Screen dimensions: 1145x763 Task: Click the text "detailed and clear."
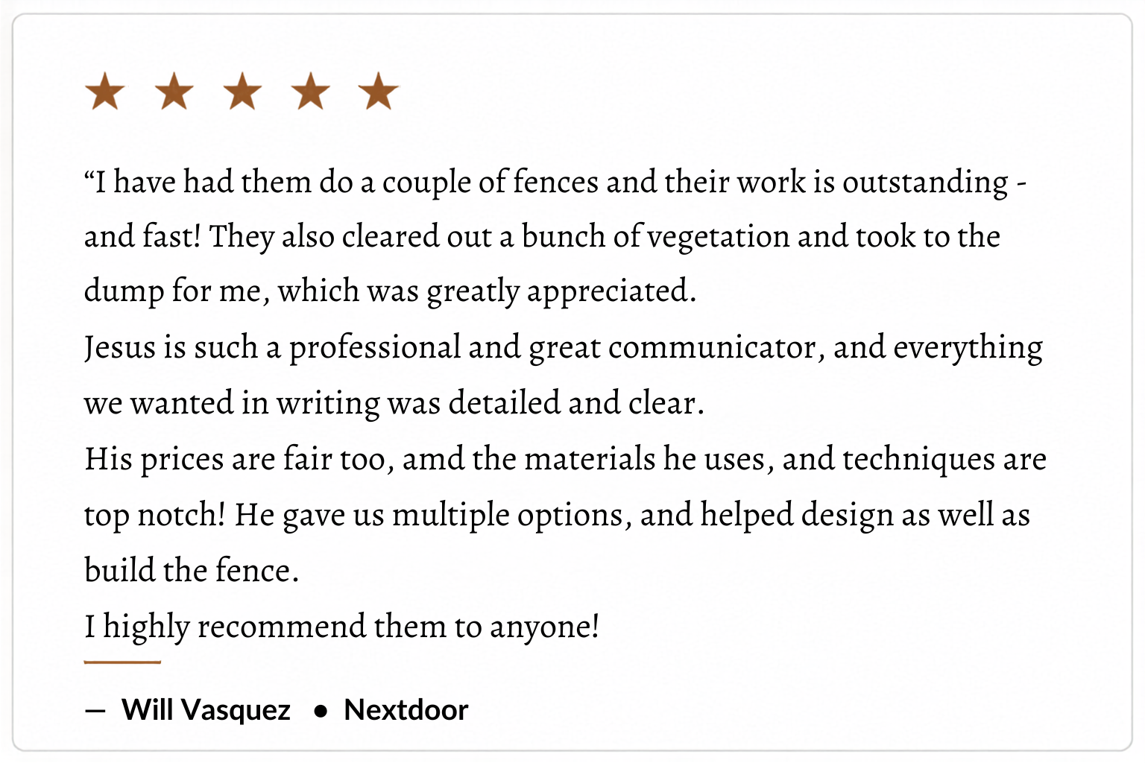point(576,403)
